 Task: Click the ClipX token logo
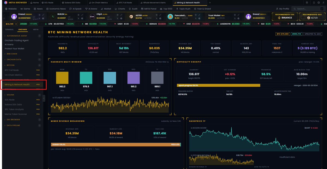(92, 16)
